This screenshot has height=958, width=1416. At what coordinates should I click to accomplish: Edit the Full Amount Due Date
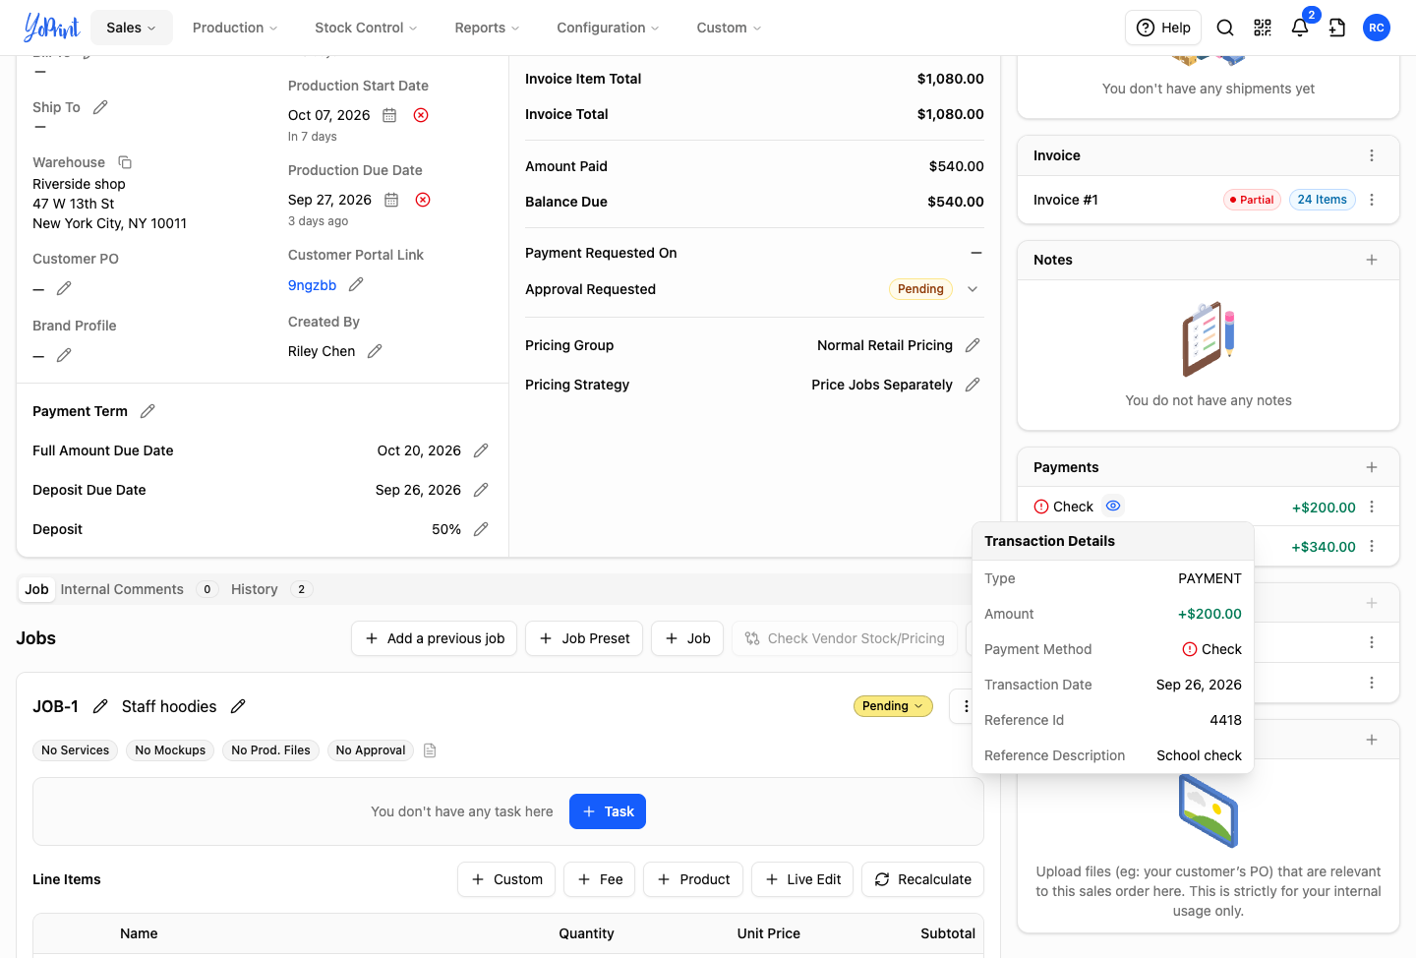[x=481, y=450]
